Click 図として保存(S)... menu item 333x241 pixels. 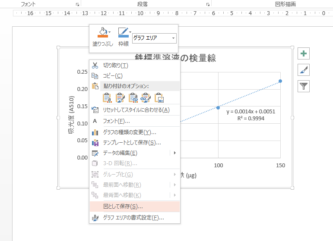point(123,207)
